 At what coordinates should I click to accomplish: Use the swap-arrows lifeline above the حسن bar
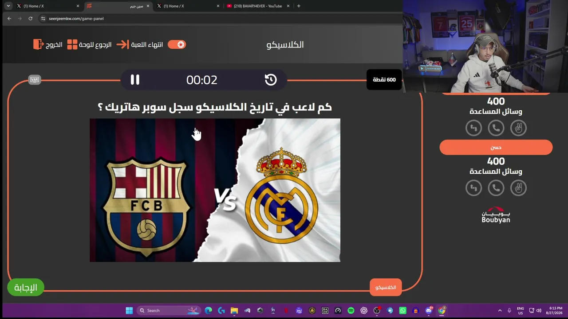pyautogui.click(x=473, y=128)
